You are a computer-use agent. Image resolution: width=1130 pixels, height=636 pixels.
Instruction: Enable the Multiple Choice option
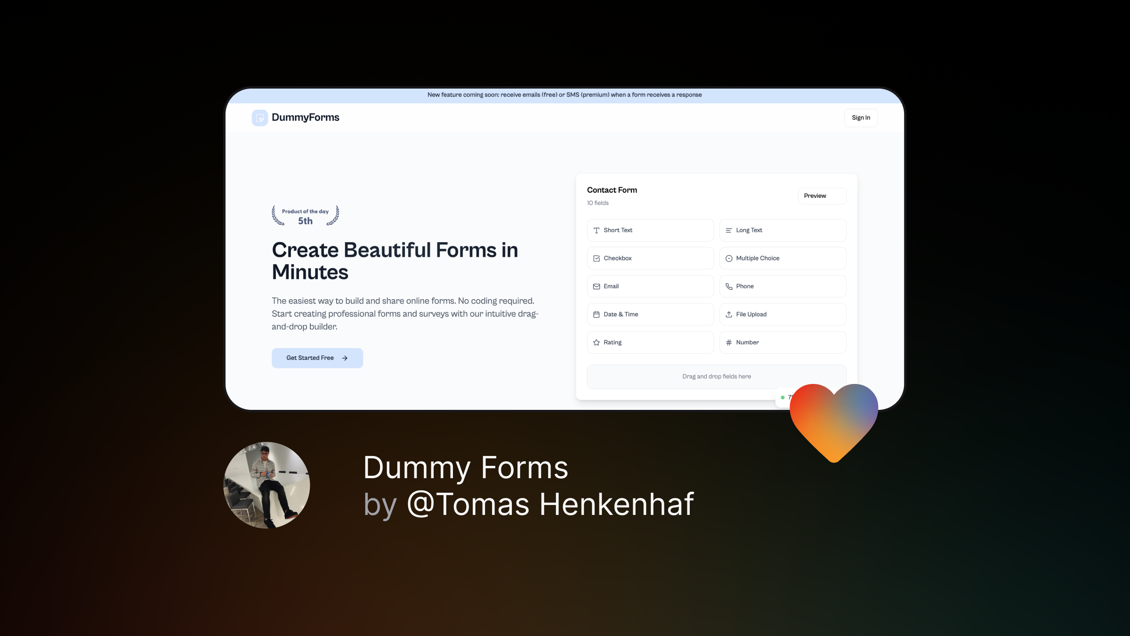point(783,258)
